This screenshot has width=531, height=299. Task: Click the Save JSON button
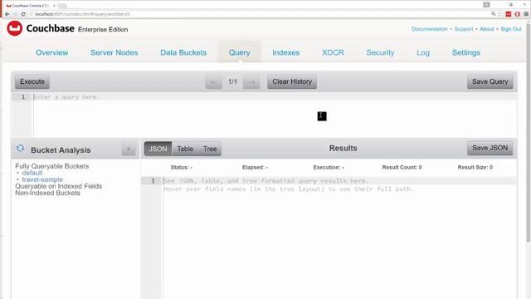coord(490,148)
